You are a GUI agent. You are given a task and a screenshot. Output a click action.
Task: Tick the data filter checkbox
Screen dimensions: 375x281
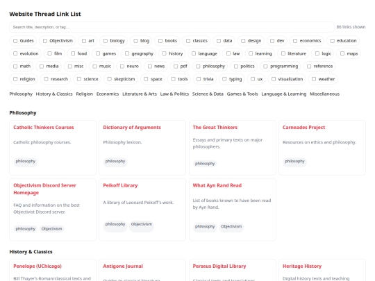coord(219,41)
